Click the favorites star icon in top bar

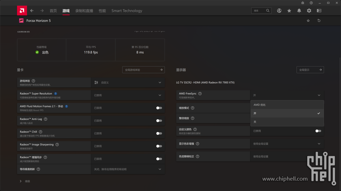coord(289,11)
